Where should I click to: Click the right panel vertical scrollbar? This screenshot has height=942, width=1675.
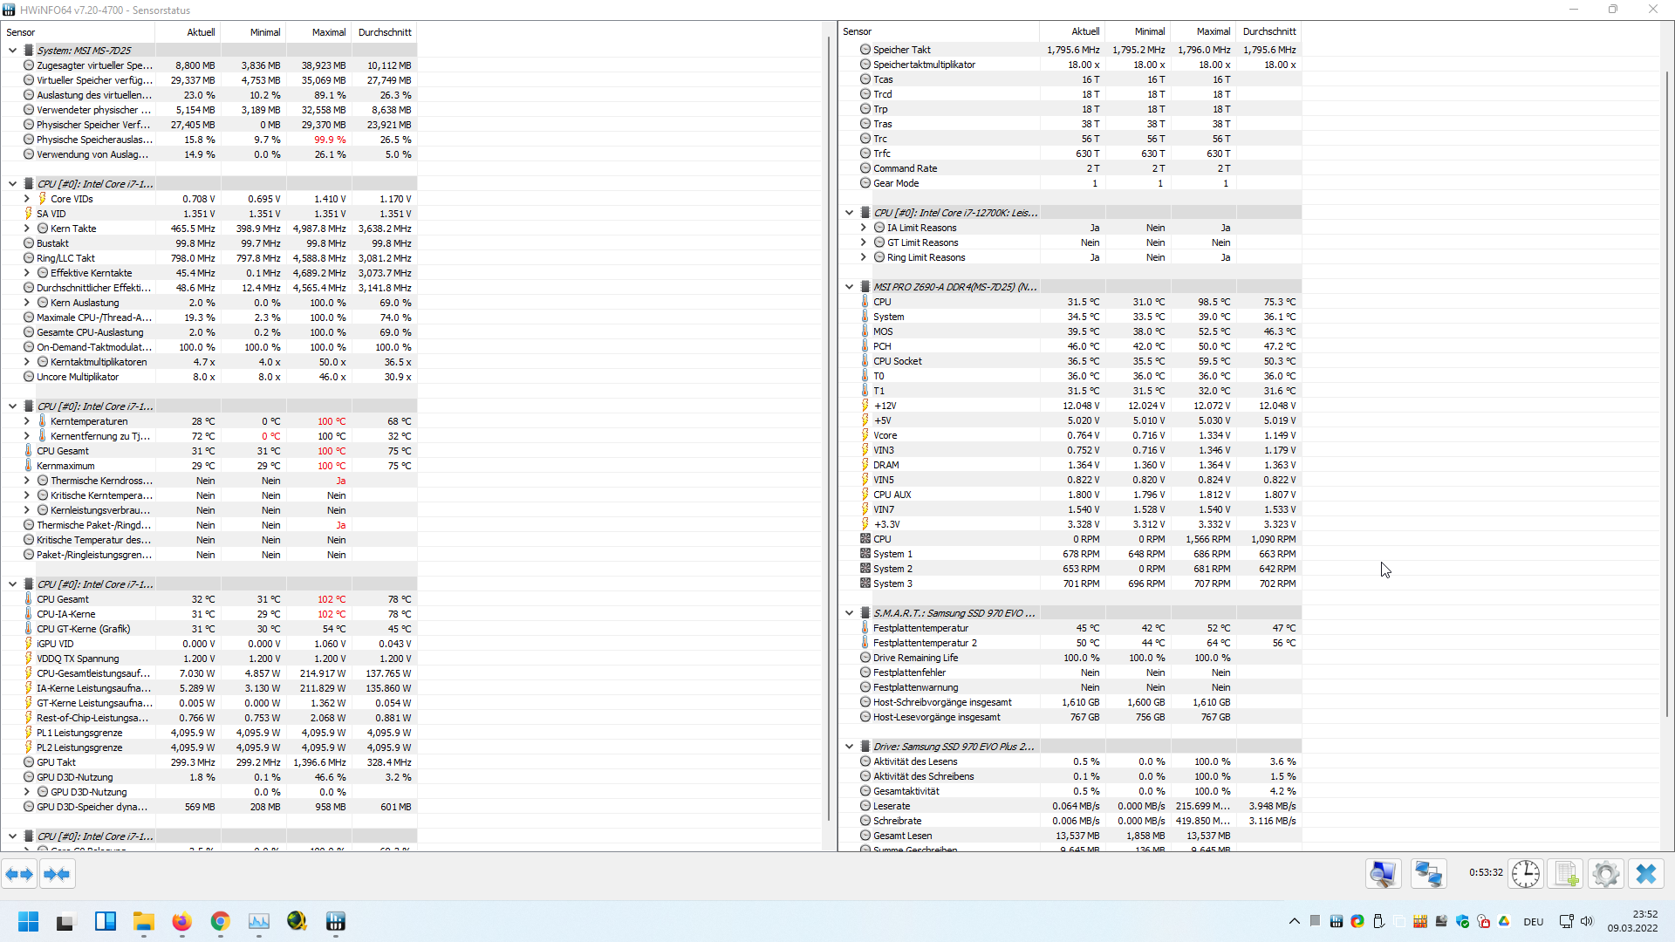[x=1667, y=392]
